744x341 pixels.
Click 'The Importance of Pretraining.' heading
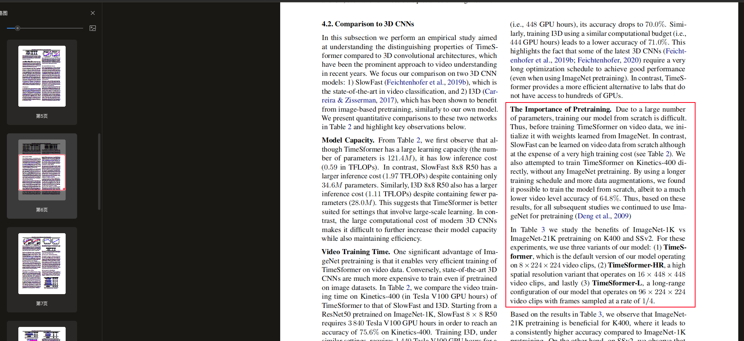tap(561, 109)
